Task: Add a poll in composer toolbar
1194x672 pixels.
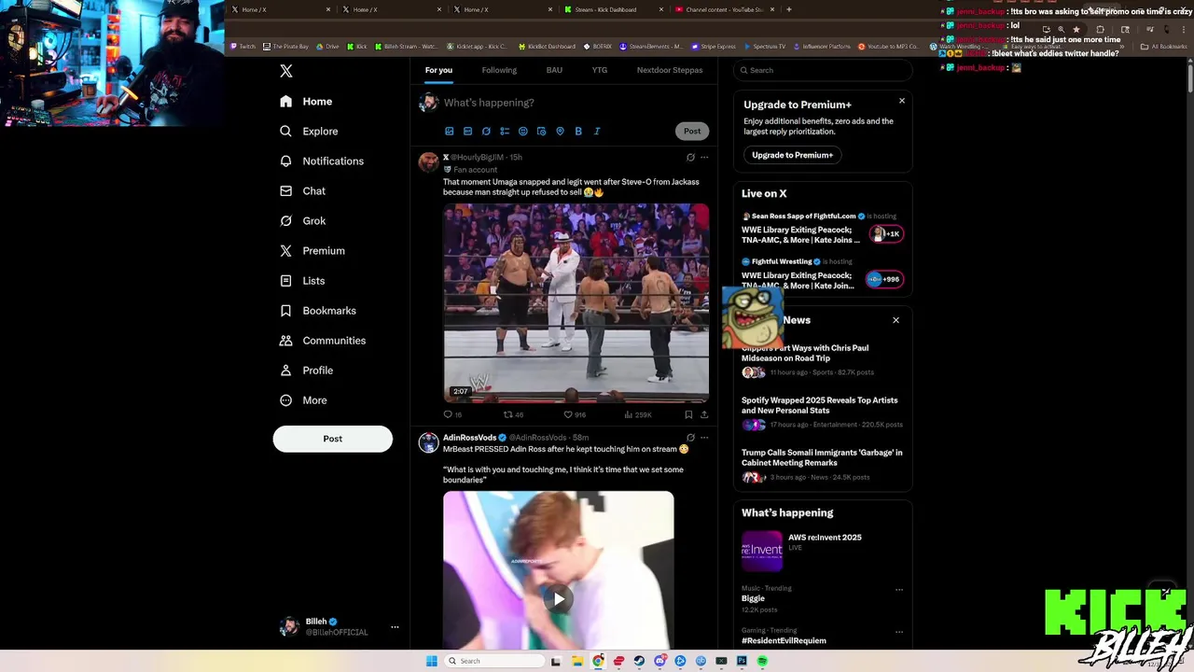Action: pyautogui.click(x=505, y=132)
